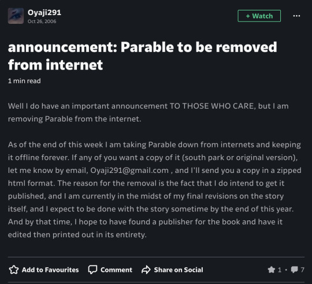The height and width of the screenshot is (284, 312).
Task: Click the plus sign in the Watch button
Action: coord(248,16)
